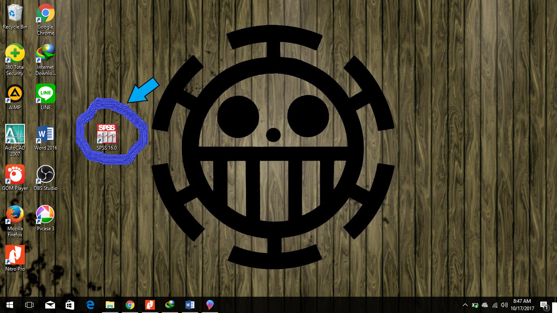Open the speaker volume control
Image resolution: width=557 pixels, height=313 pixels.
click(x=504, y=305)
